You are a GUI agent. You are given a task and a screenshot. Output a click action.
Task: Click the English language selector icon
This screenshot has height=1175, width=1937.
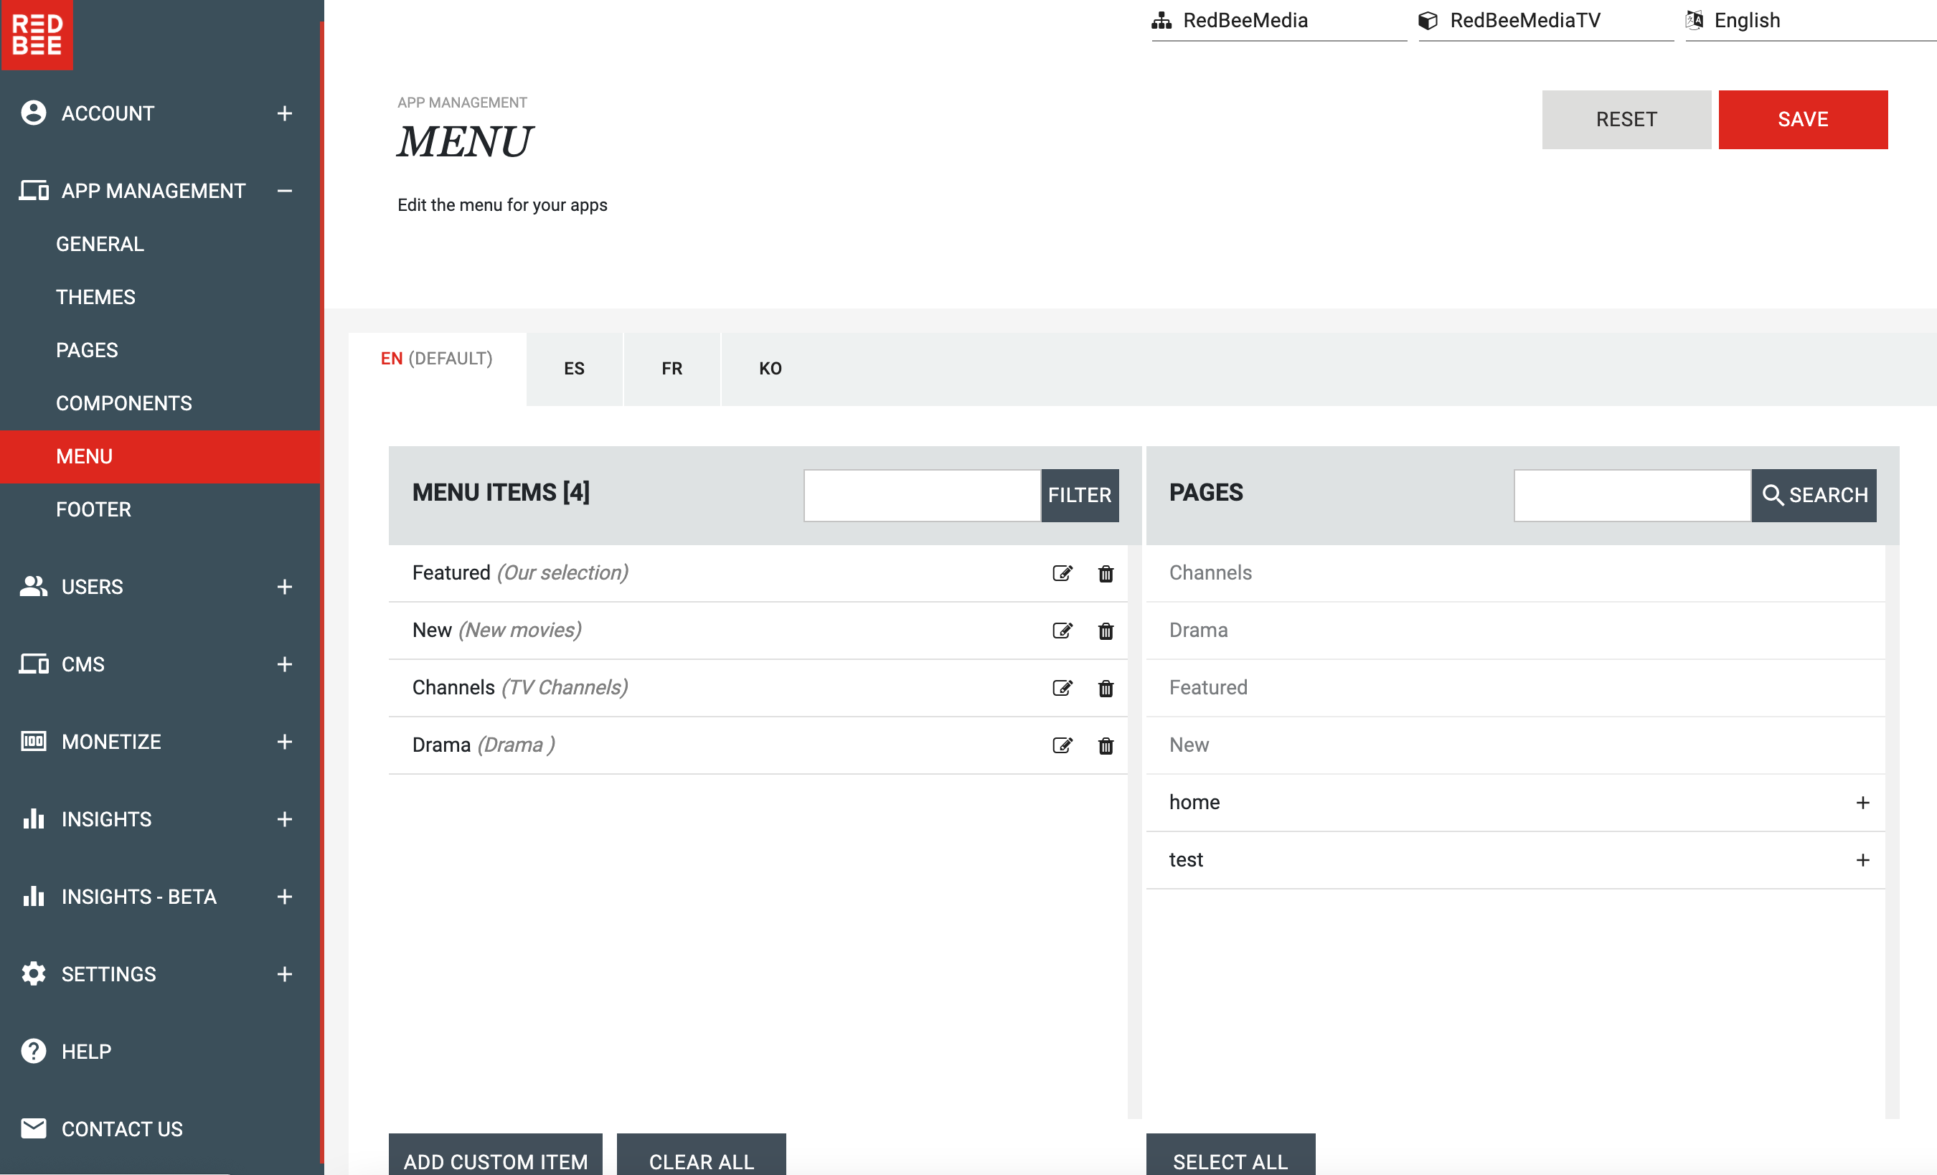point(1695,19)
